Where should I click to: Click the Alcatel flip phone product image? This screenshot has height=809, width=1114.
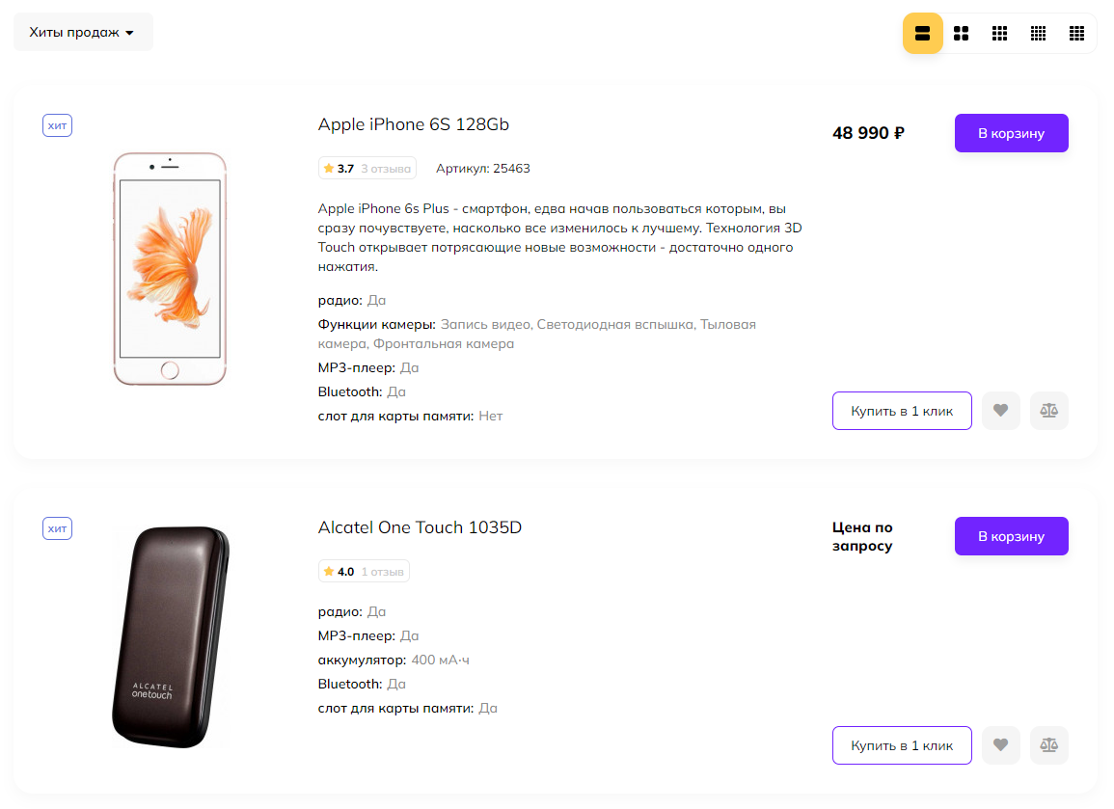click(171, 636)
